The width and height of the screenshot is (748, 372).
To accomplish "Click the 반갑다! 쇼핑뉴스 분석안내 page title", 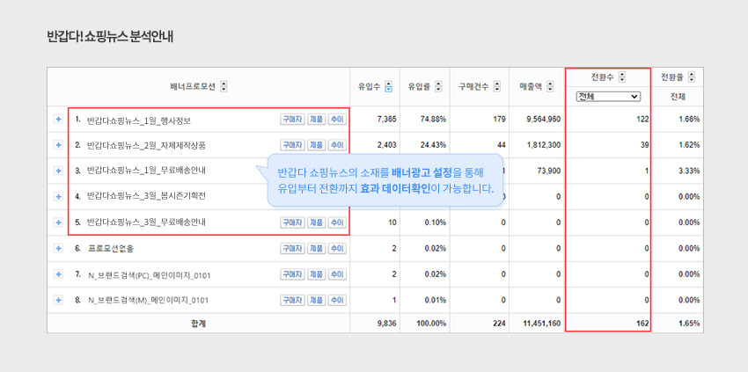I will [110, 37].
